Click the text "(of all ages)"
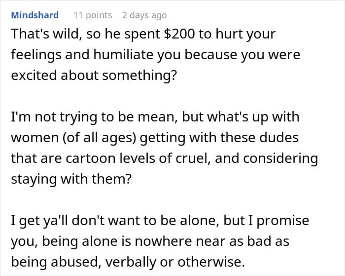The width and height of the screenshot is (345, 276). pos(100,138)
